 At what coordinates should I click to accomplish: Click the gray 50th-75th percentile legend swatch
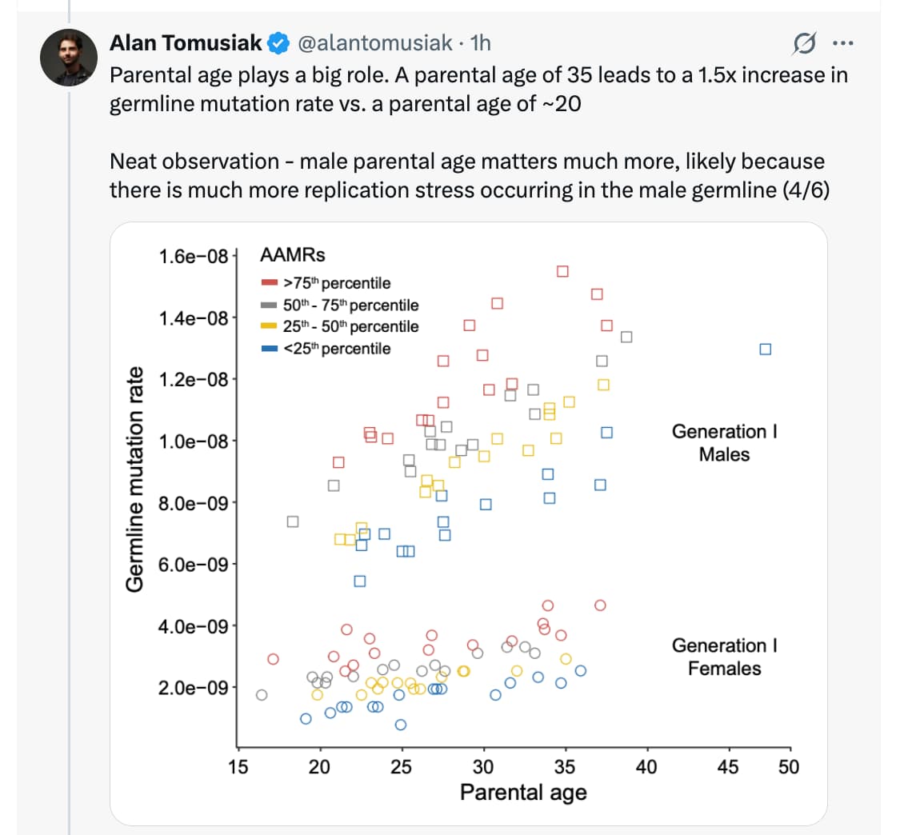pos(270,305)
